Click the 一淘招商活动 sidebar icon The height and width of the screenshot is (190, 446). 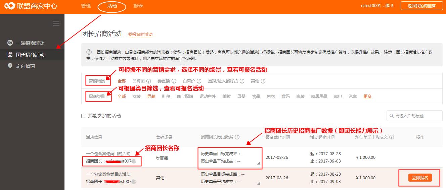tap(10, 43)
